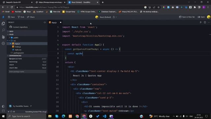Open the Files explorer sidebar icon
Viewport: 211px width, 119px height.
[3, 23]
